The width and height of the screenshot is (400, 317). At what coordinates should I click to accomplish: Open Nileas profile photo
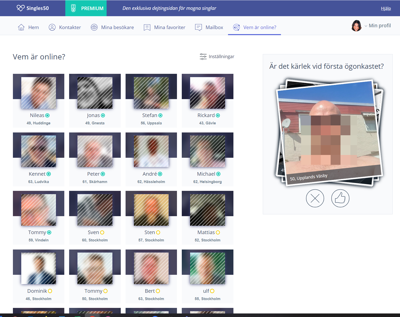(38, 93)
